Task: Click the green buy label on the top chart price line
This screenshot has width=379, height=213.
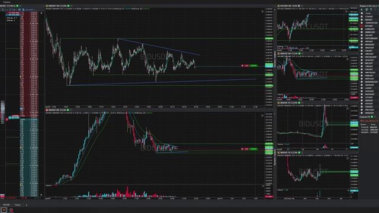Action: (253, 66)
